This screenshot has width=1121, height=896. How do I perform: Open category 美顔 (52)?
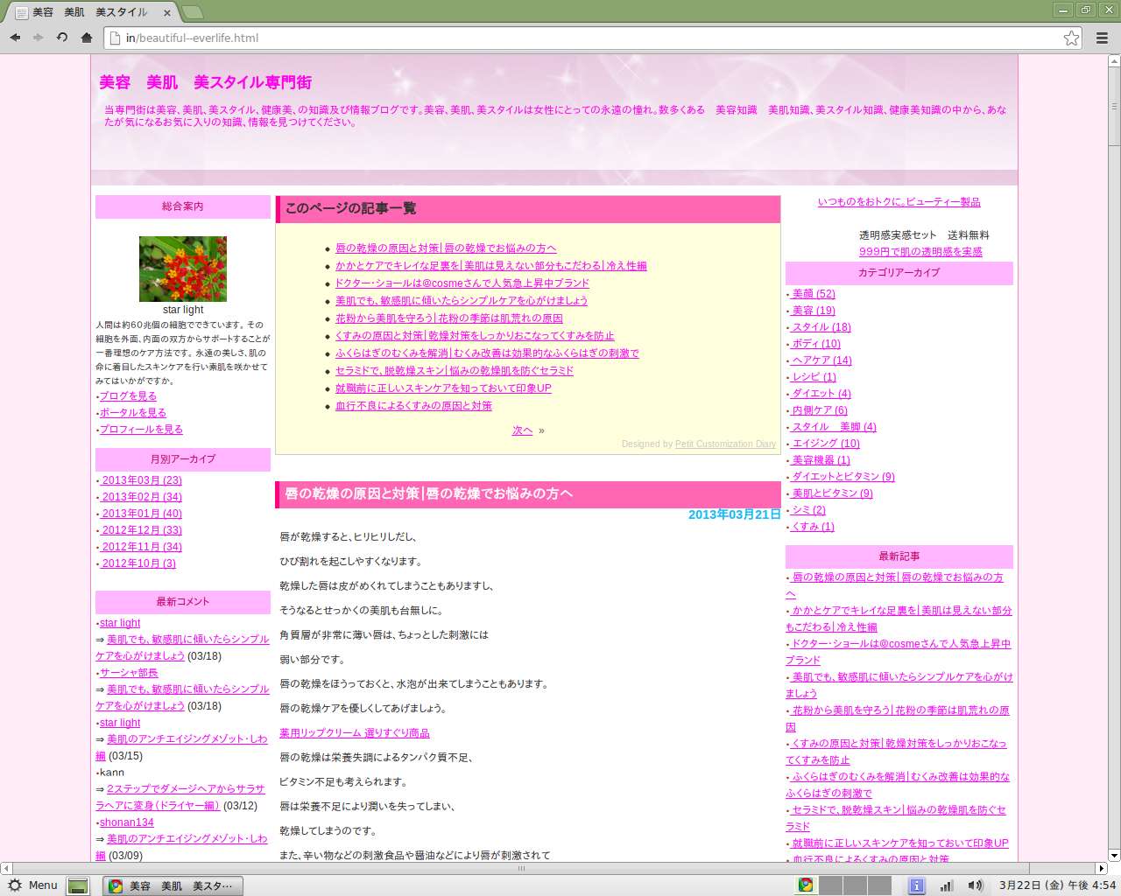[x=814, y=294]
